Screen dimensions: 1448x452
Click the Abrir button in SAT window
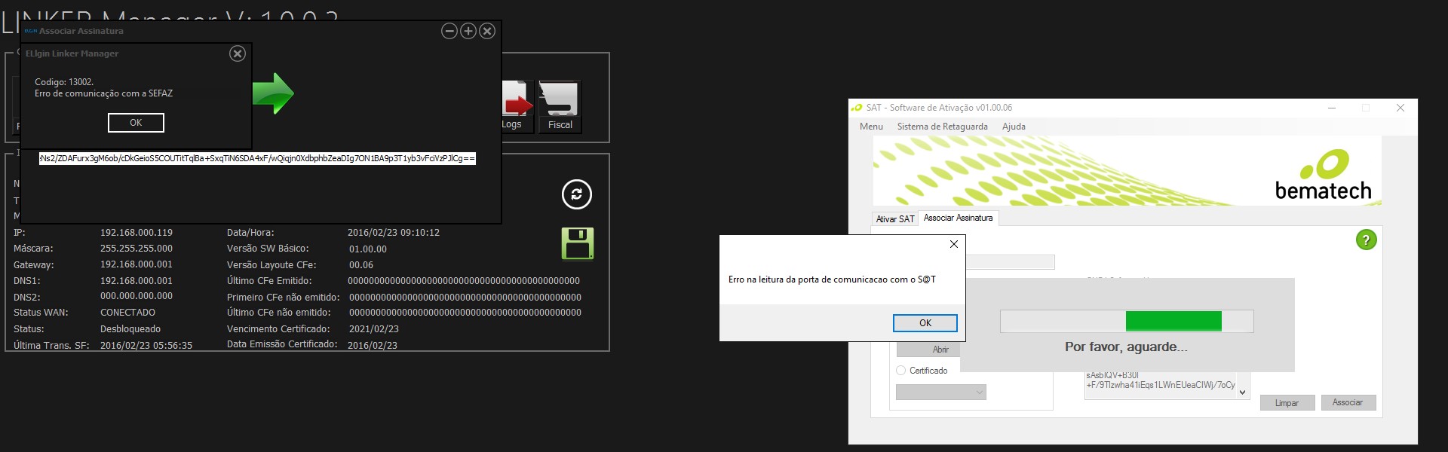(x=928, y=350)
